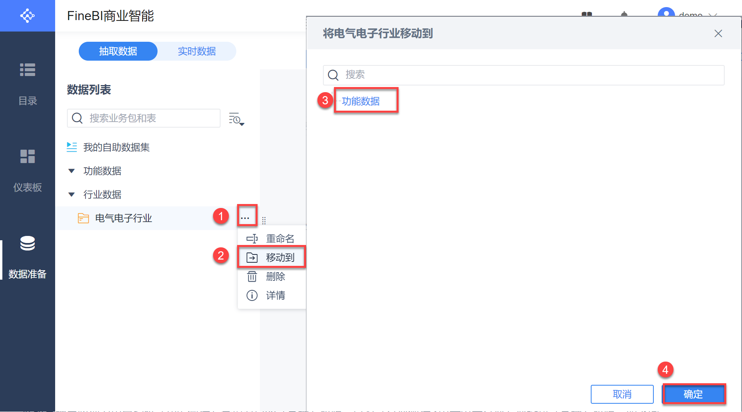The width and height of the screenshot is (742, 412).
Task: Collapse the 功能数据 tree group
Action: 71,171
